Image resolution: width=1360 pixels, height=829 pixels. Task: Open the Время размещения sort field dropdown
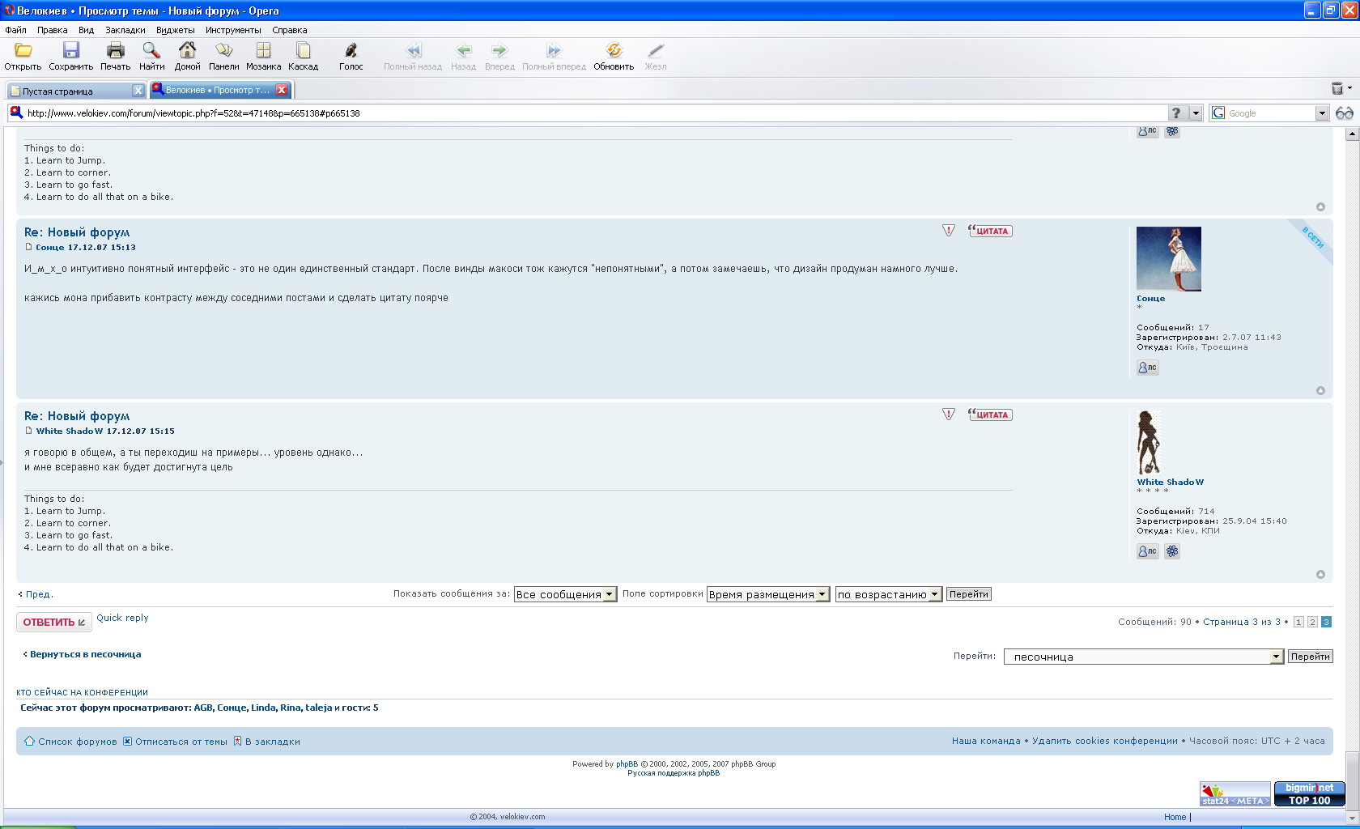pos(767,594)
